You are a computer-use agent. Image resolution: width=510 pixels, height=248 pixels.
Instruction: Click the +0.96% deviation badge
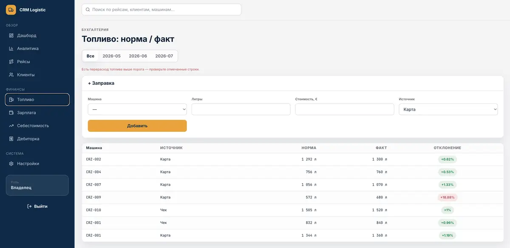(448, 223)
